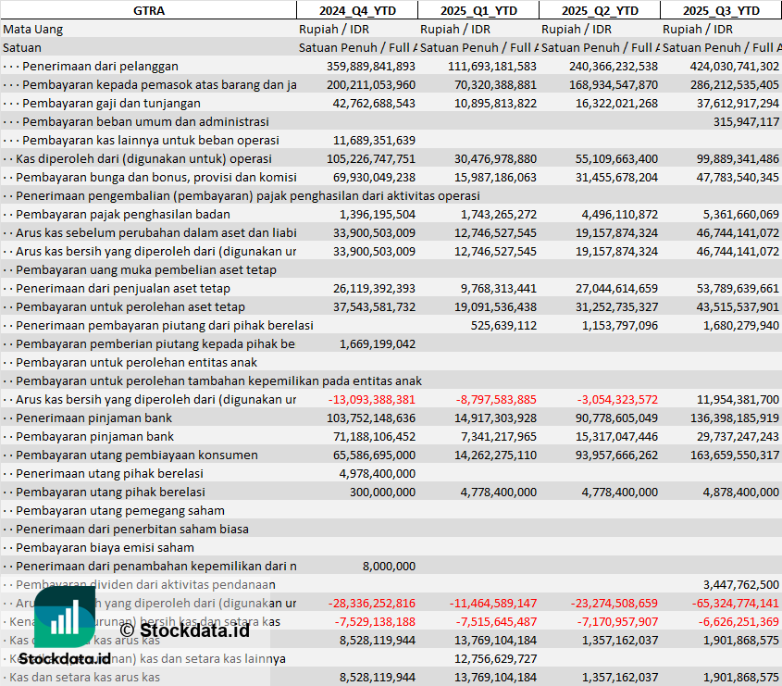Click the Stockdata.id bar-chart logo icon

(x=65, y=617)
